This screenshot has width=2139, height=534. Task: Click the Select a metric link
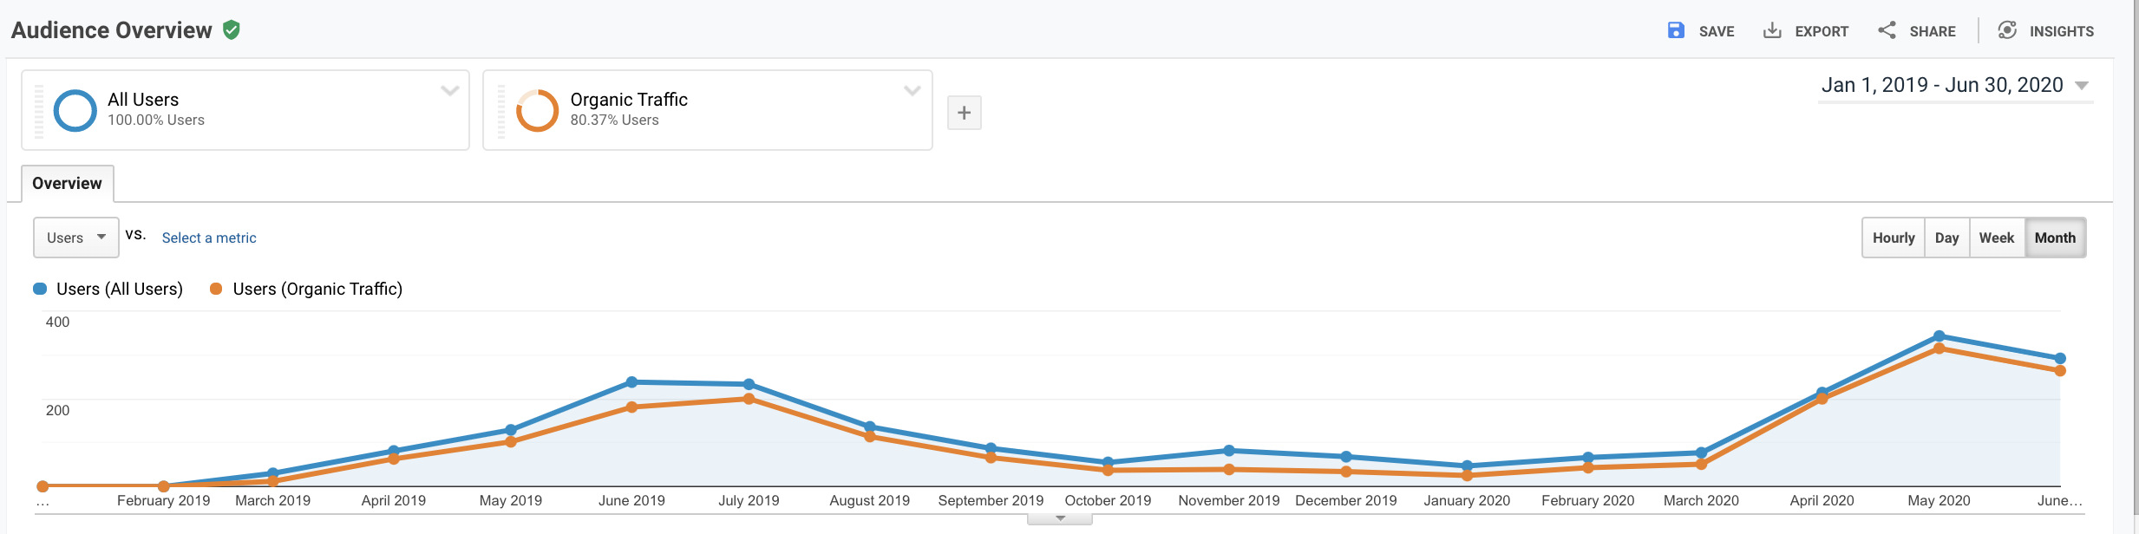click(209, 238)
